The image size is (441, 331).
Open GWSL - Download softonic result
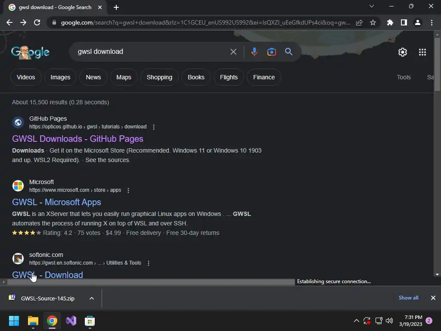(47, 275)
